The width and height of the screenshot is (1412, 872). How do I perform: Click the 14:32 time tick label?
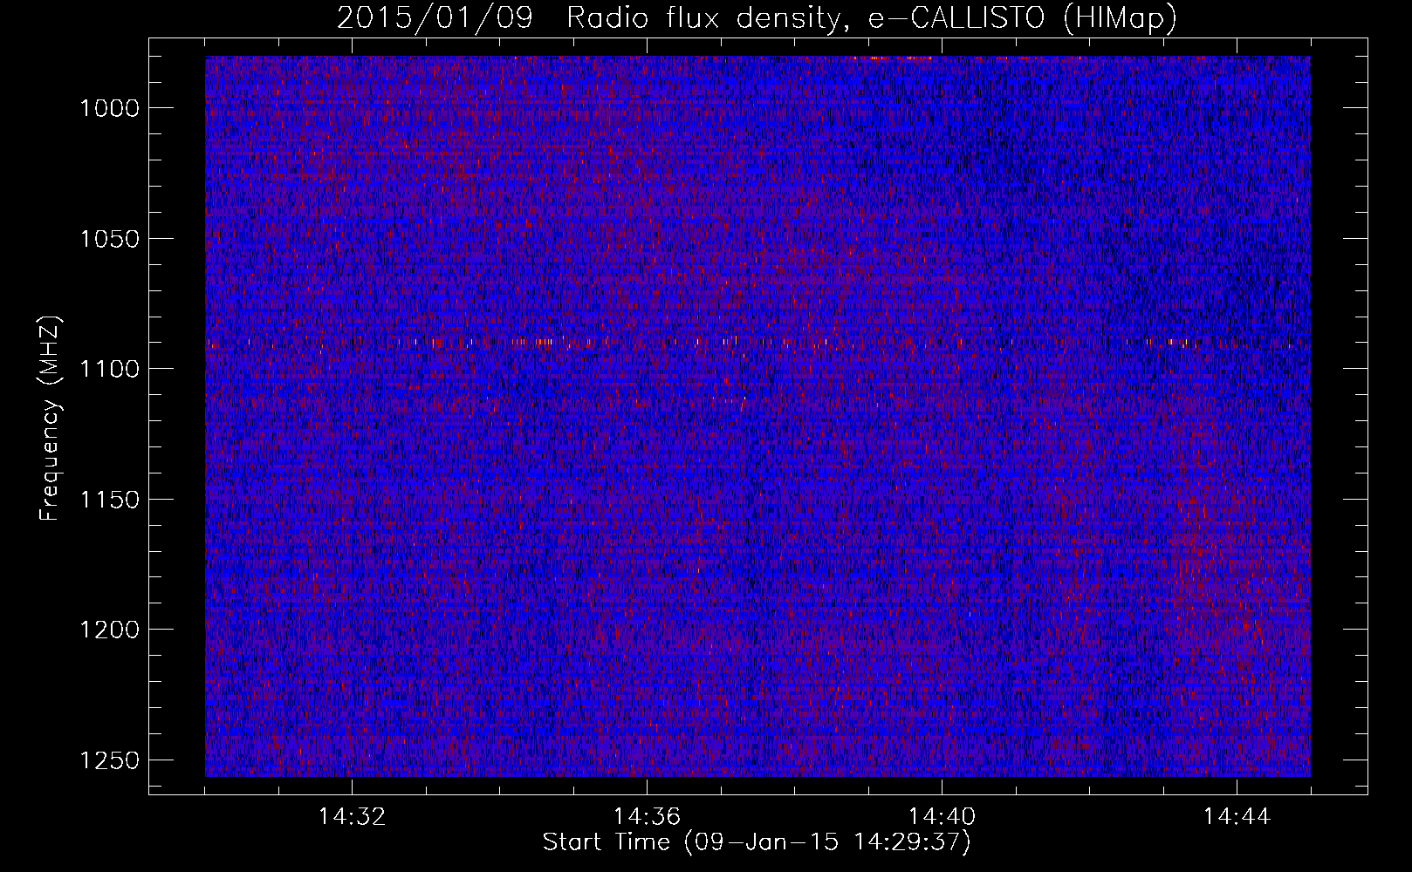(352, 817)
